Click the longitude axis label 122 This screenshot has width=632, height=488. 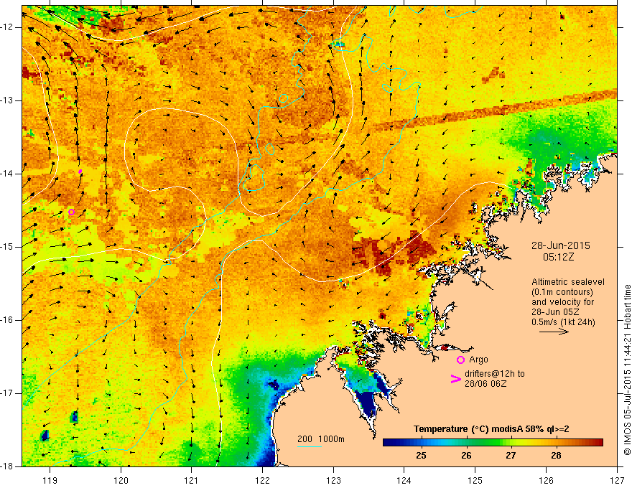pos(262,480)
